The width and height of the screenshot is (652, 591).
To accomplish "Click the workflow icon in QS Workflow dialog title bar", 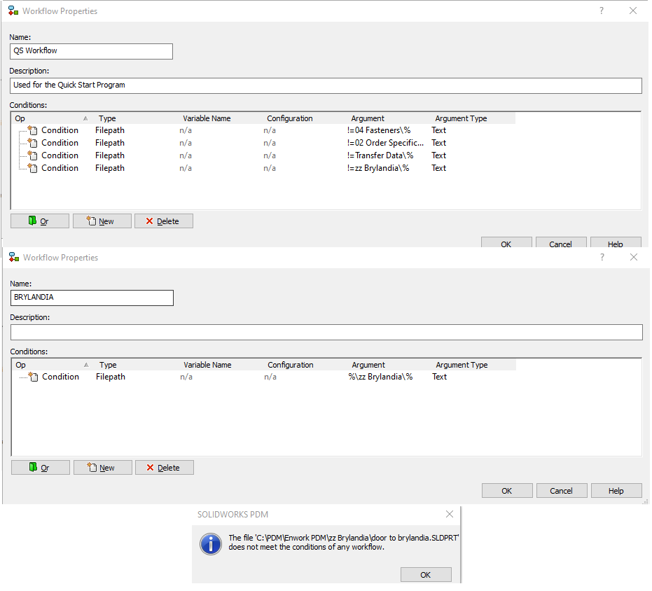I will [13, 11].
